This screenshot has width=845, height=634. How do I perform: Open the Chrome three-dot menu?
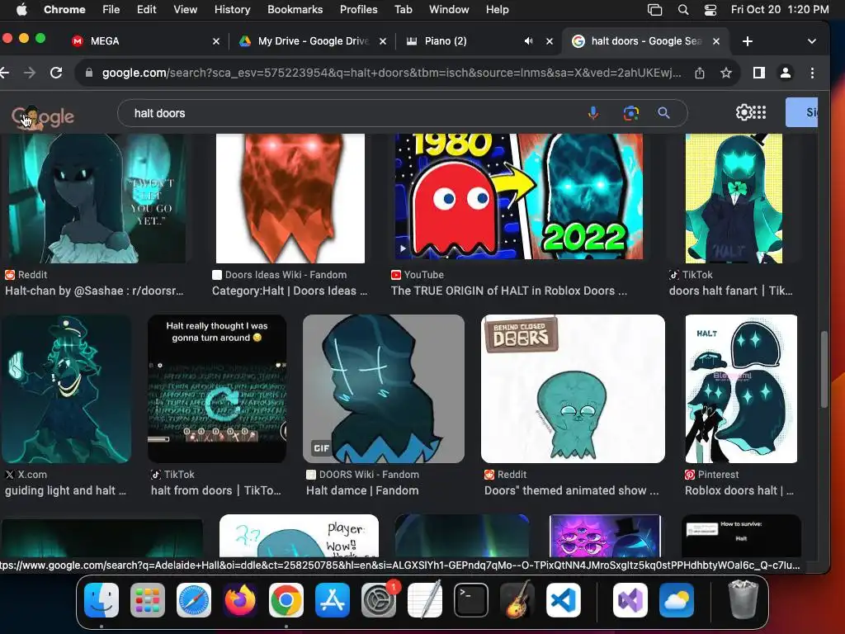tap(812, 73)
